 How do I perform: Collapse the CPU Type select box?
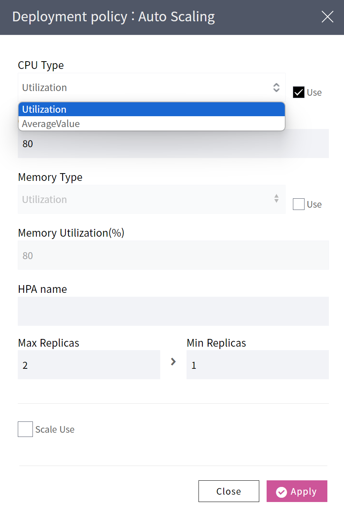click(x=151, y=88)
